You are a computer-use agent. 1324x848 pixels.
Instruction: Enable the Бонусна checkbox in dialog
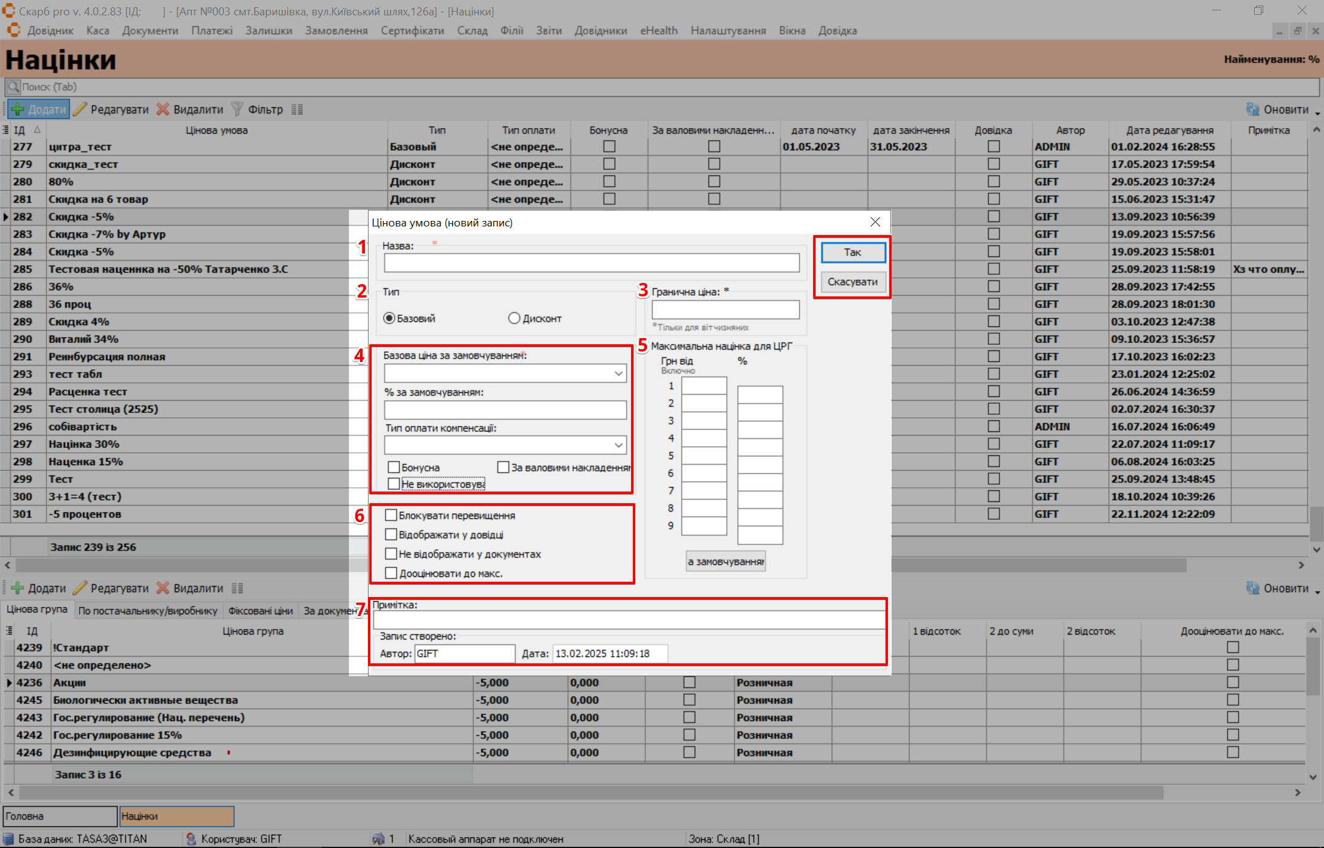pos(394,468)
